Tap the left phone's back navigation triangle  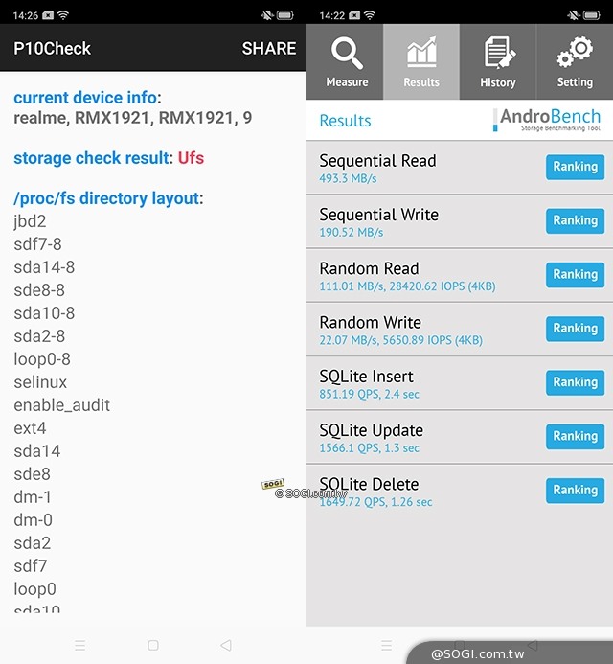pyautogui.click(x=226, y=645)
